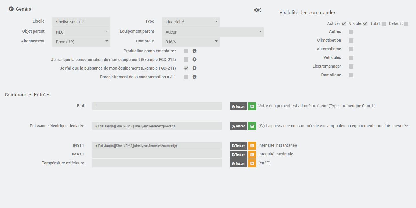The width and height of the screenshot is (416, 208).
Task: Check the Electromenager visibility checkbox
Action: [351, 66]
